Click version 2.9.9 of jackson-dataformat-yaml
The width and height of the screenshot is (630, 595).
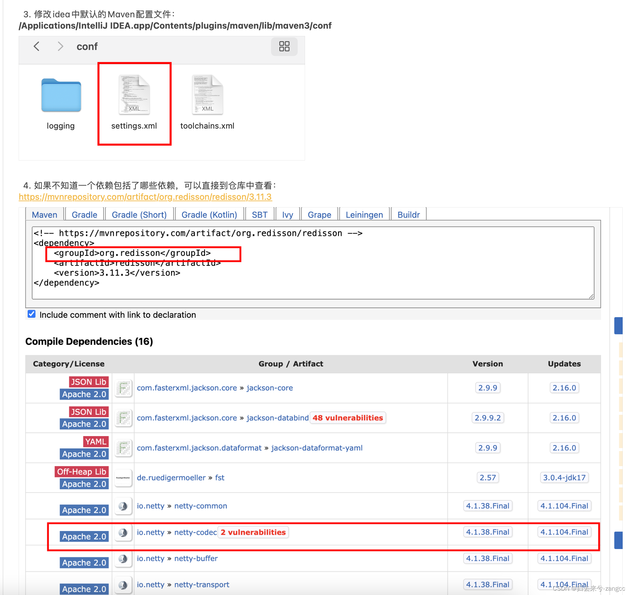coord(487,448)
